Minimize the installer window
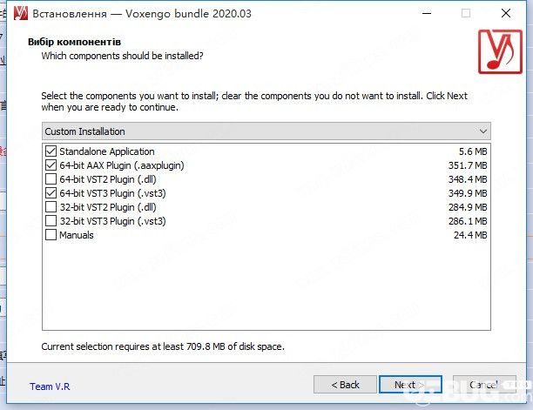Viewport: 533px width, 410px height. click(427, 14)
